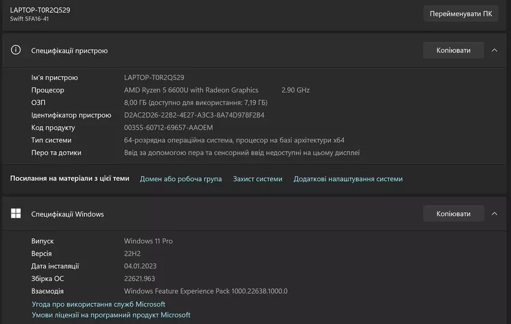Click the Windows 11 Pro edition text
The image size is (511, 324).
click(x=148, y=241)
